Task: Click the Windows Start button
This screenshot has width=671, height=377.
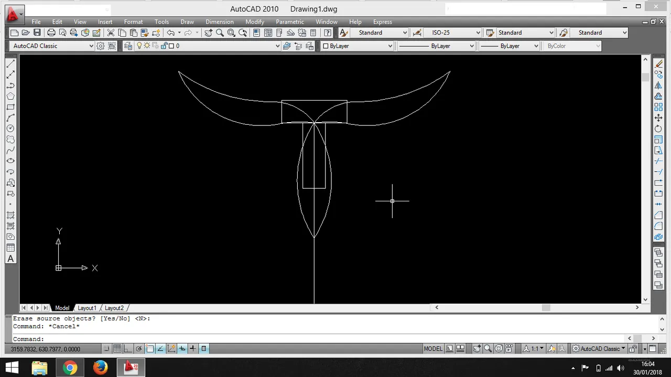Action: pyautogui.click(x=11, y=368)
